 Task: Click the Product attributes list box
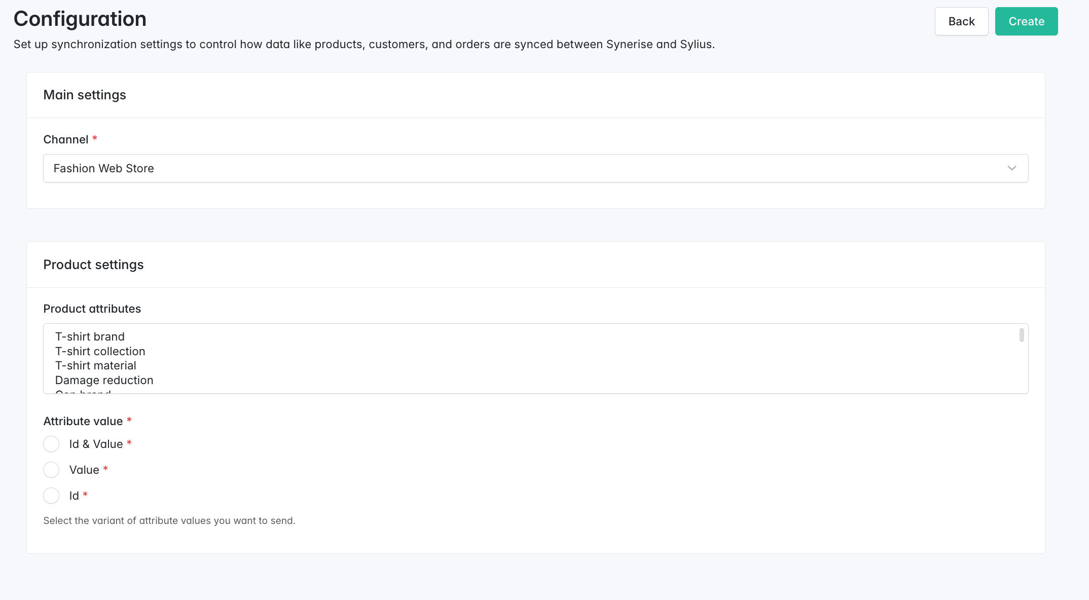(x=535, y=358)
